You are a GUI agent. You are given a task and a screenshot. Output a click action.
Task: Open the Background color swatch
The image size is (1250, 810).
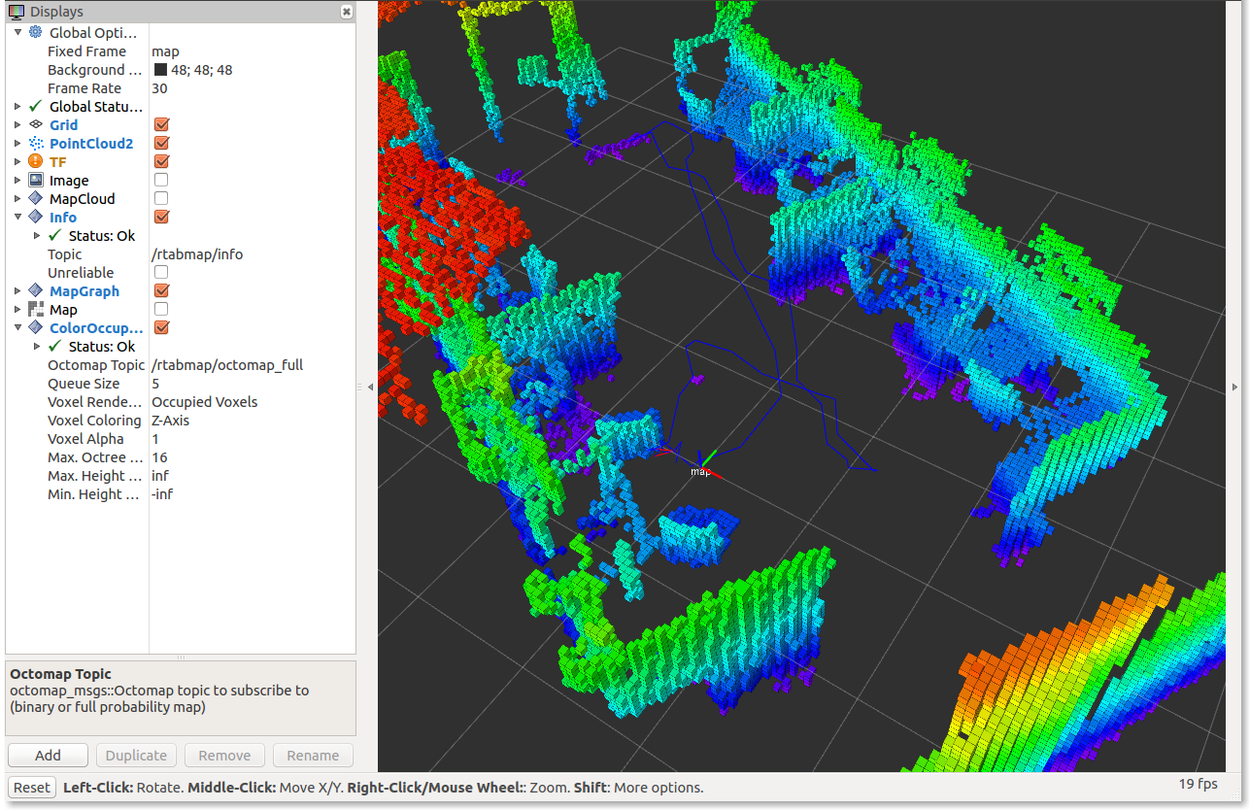(x=161, y=70)
